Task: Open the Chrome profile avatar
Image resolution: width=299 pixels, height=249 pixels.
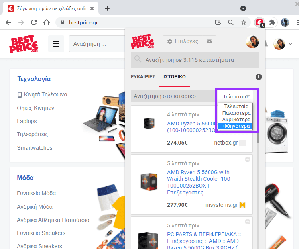Action: [285, 22]
